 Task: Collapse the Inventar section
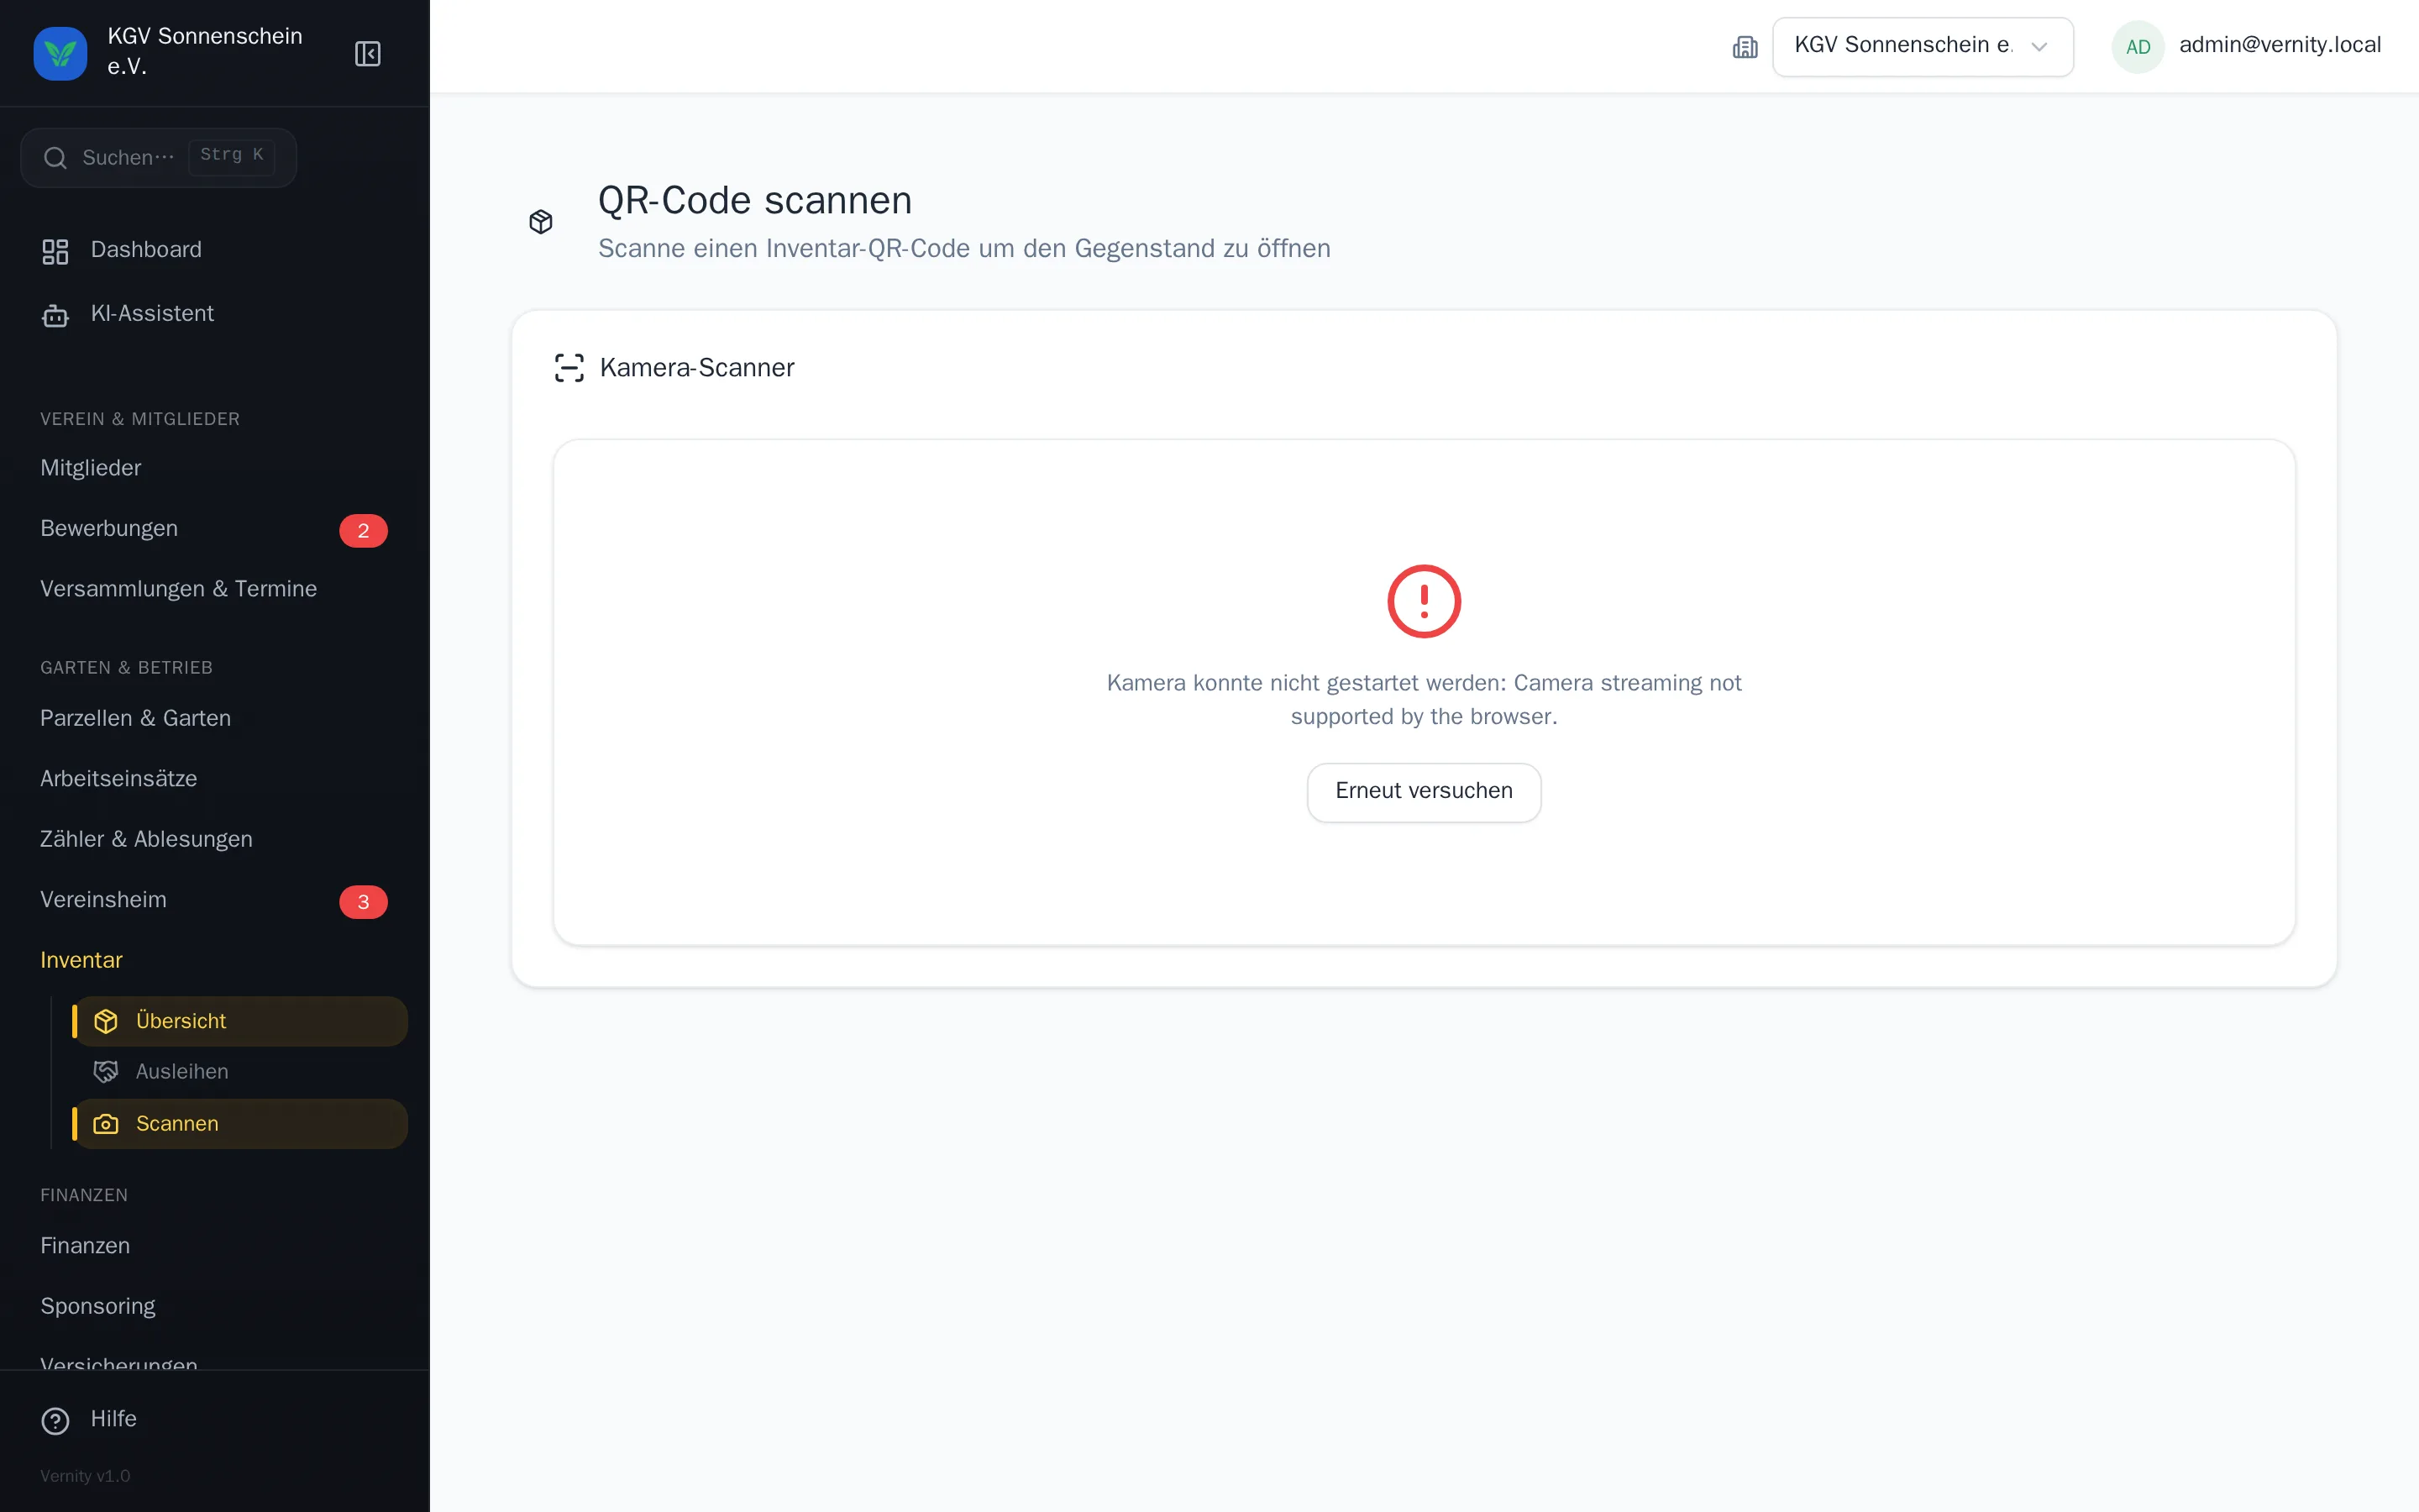point(81,960)
